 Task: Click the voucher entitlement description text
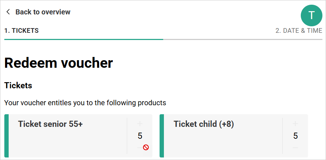(85, 103)
